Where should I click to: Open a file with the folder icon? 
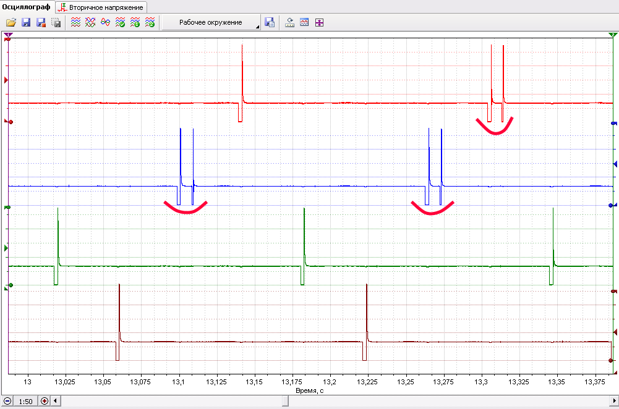[11, 22]
